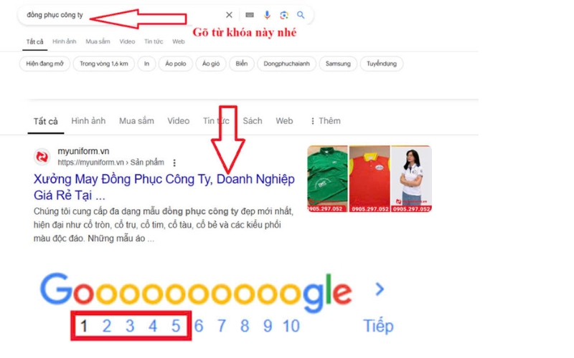Go to next page with the blue chevron
This screenshot has height=358, width=574.
coord(380,289)
